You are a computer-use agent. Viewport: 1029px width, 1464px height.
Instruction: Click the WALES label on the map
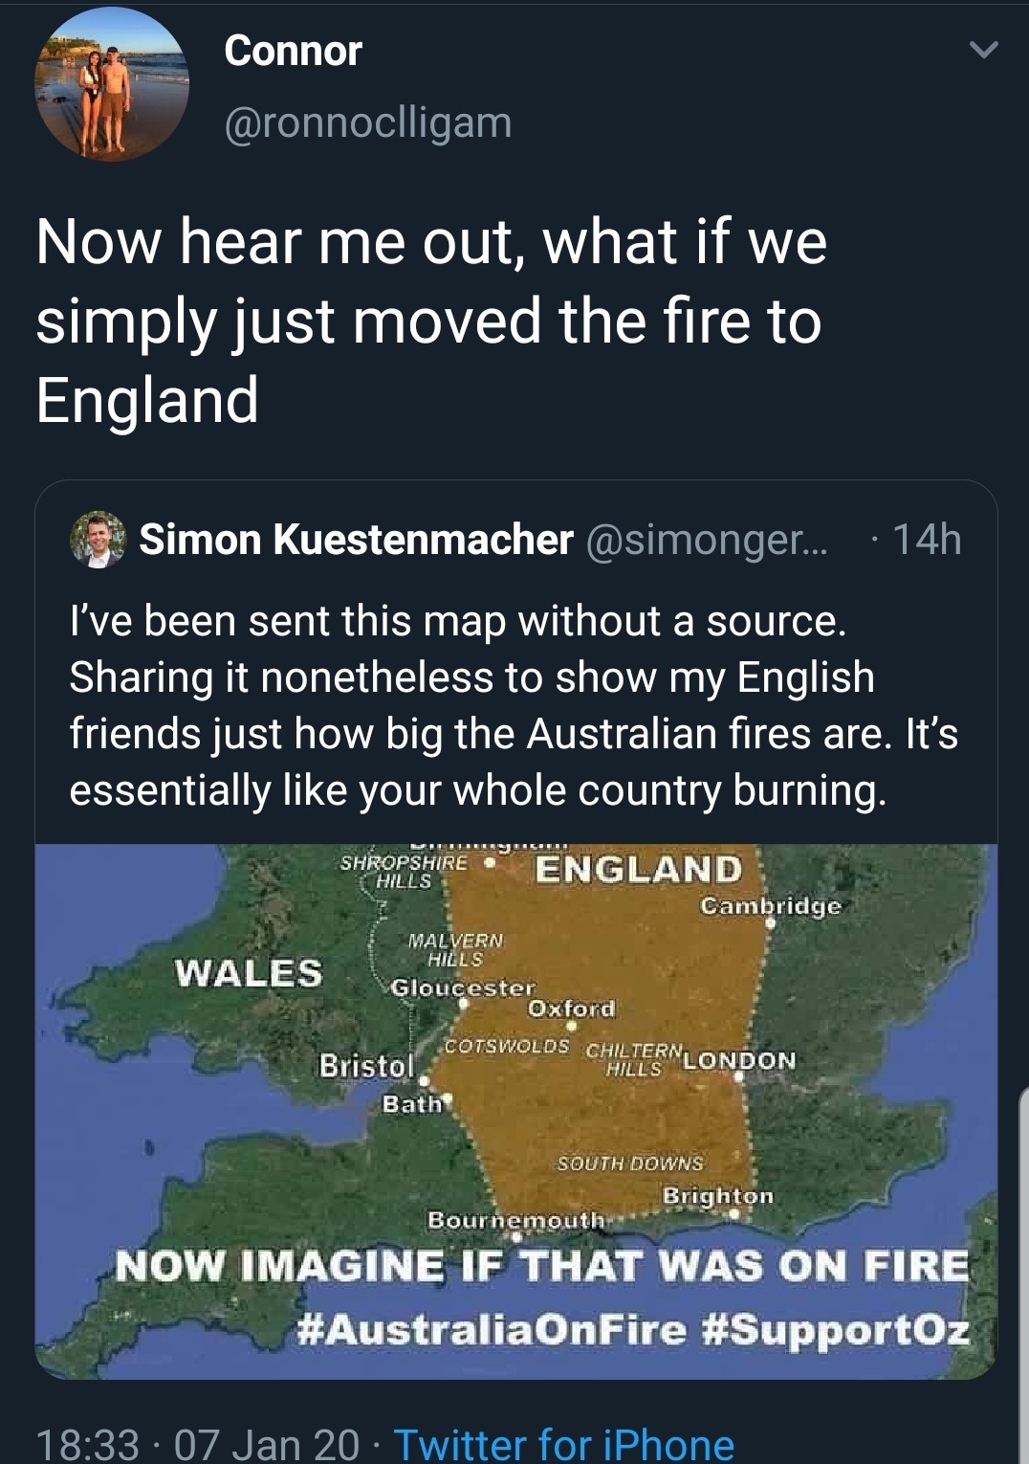pos(249,973)
